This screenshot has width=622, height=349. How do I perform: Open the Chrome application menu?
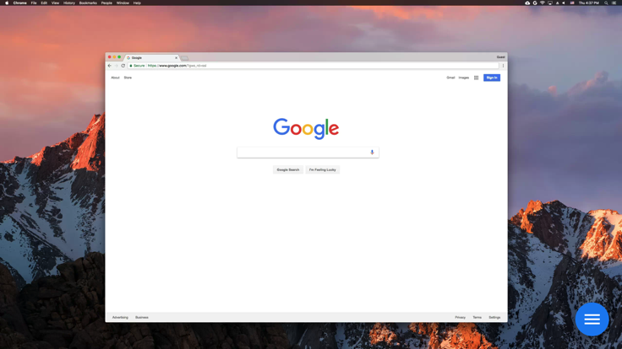(x=19, y=3)
